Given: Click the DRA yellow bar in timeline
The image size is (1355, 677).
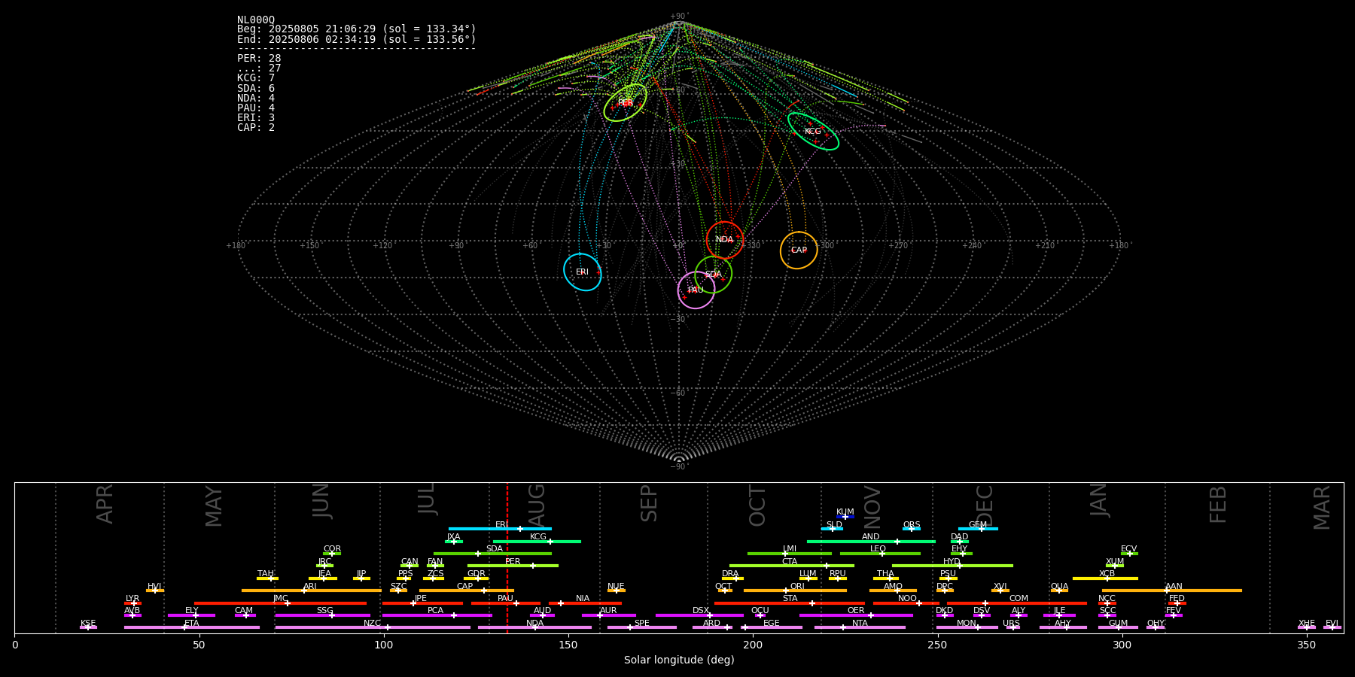Looking at the screenshot, I should click(732, 578).
